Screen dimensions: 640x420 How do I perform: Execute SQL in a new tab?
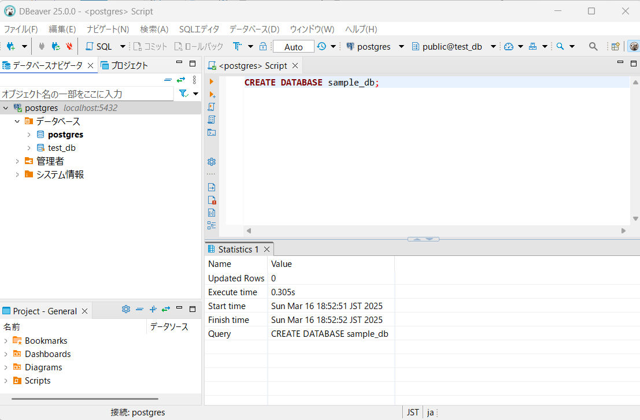click(x=212, y=94)
